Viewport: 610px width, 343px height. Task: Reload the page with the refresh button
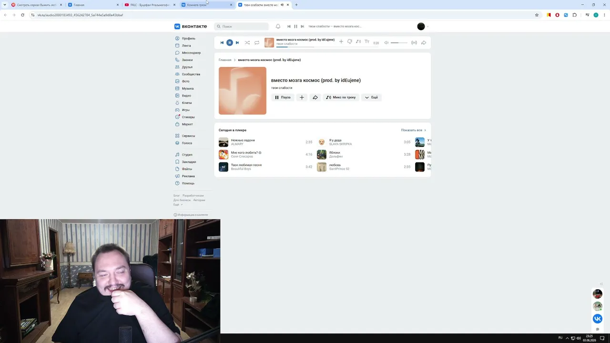22,15
